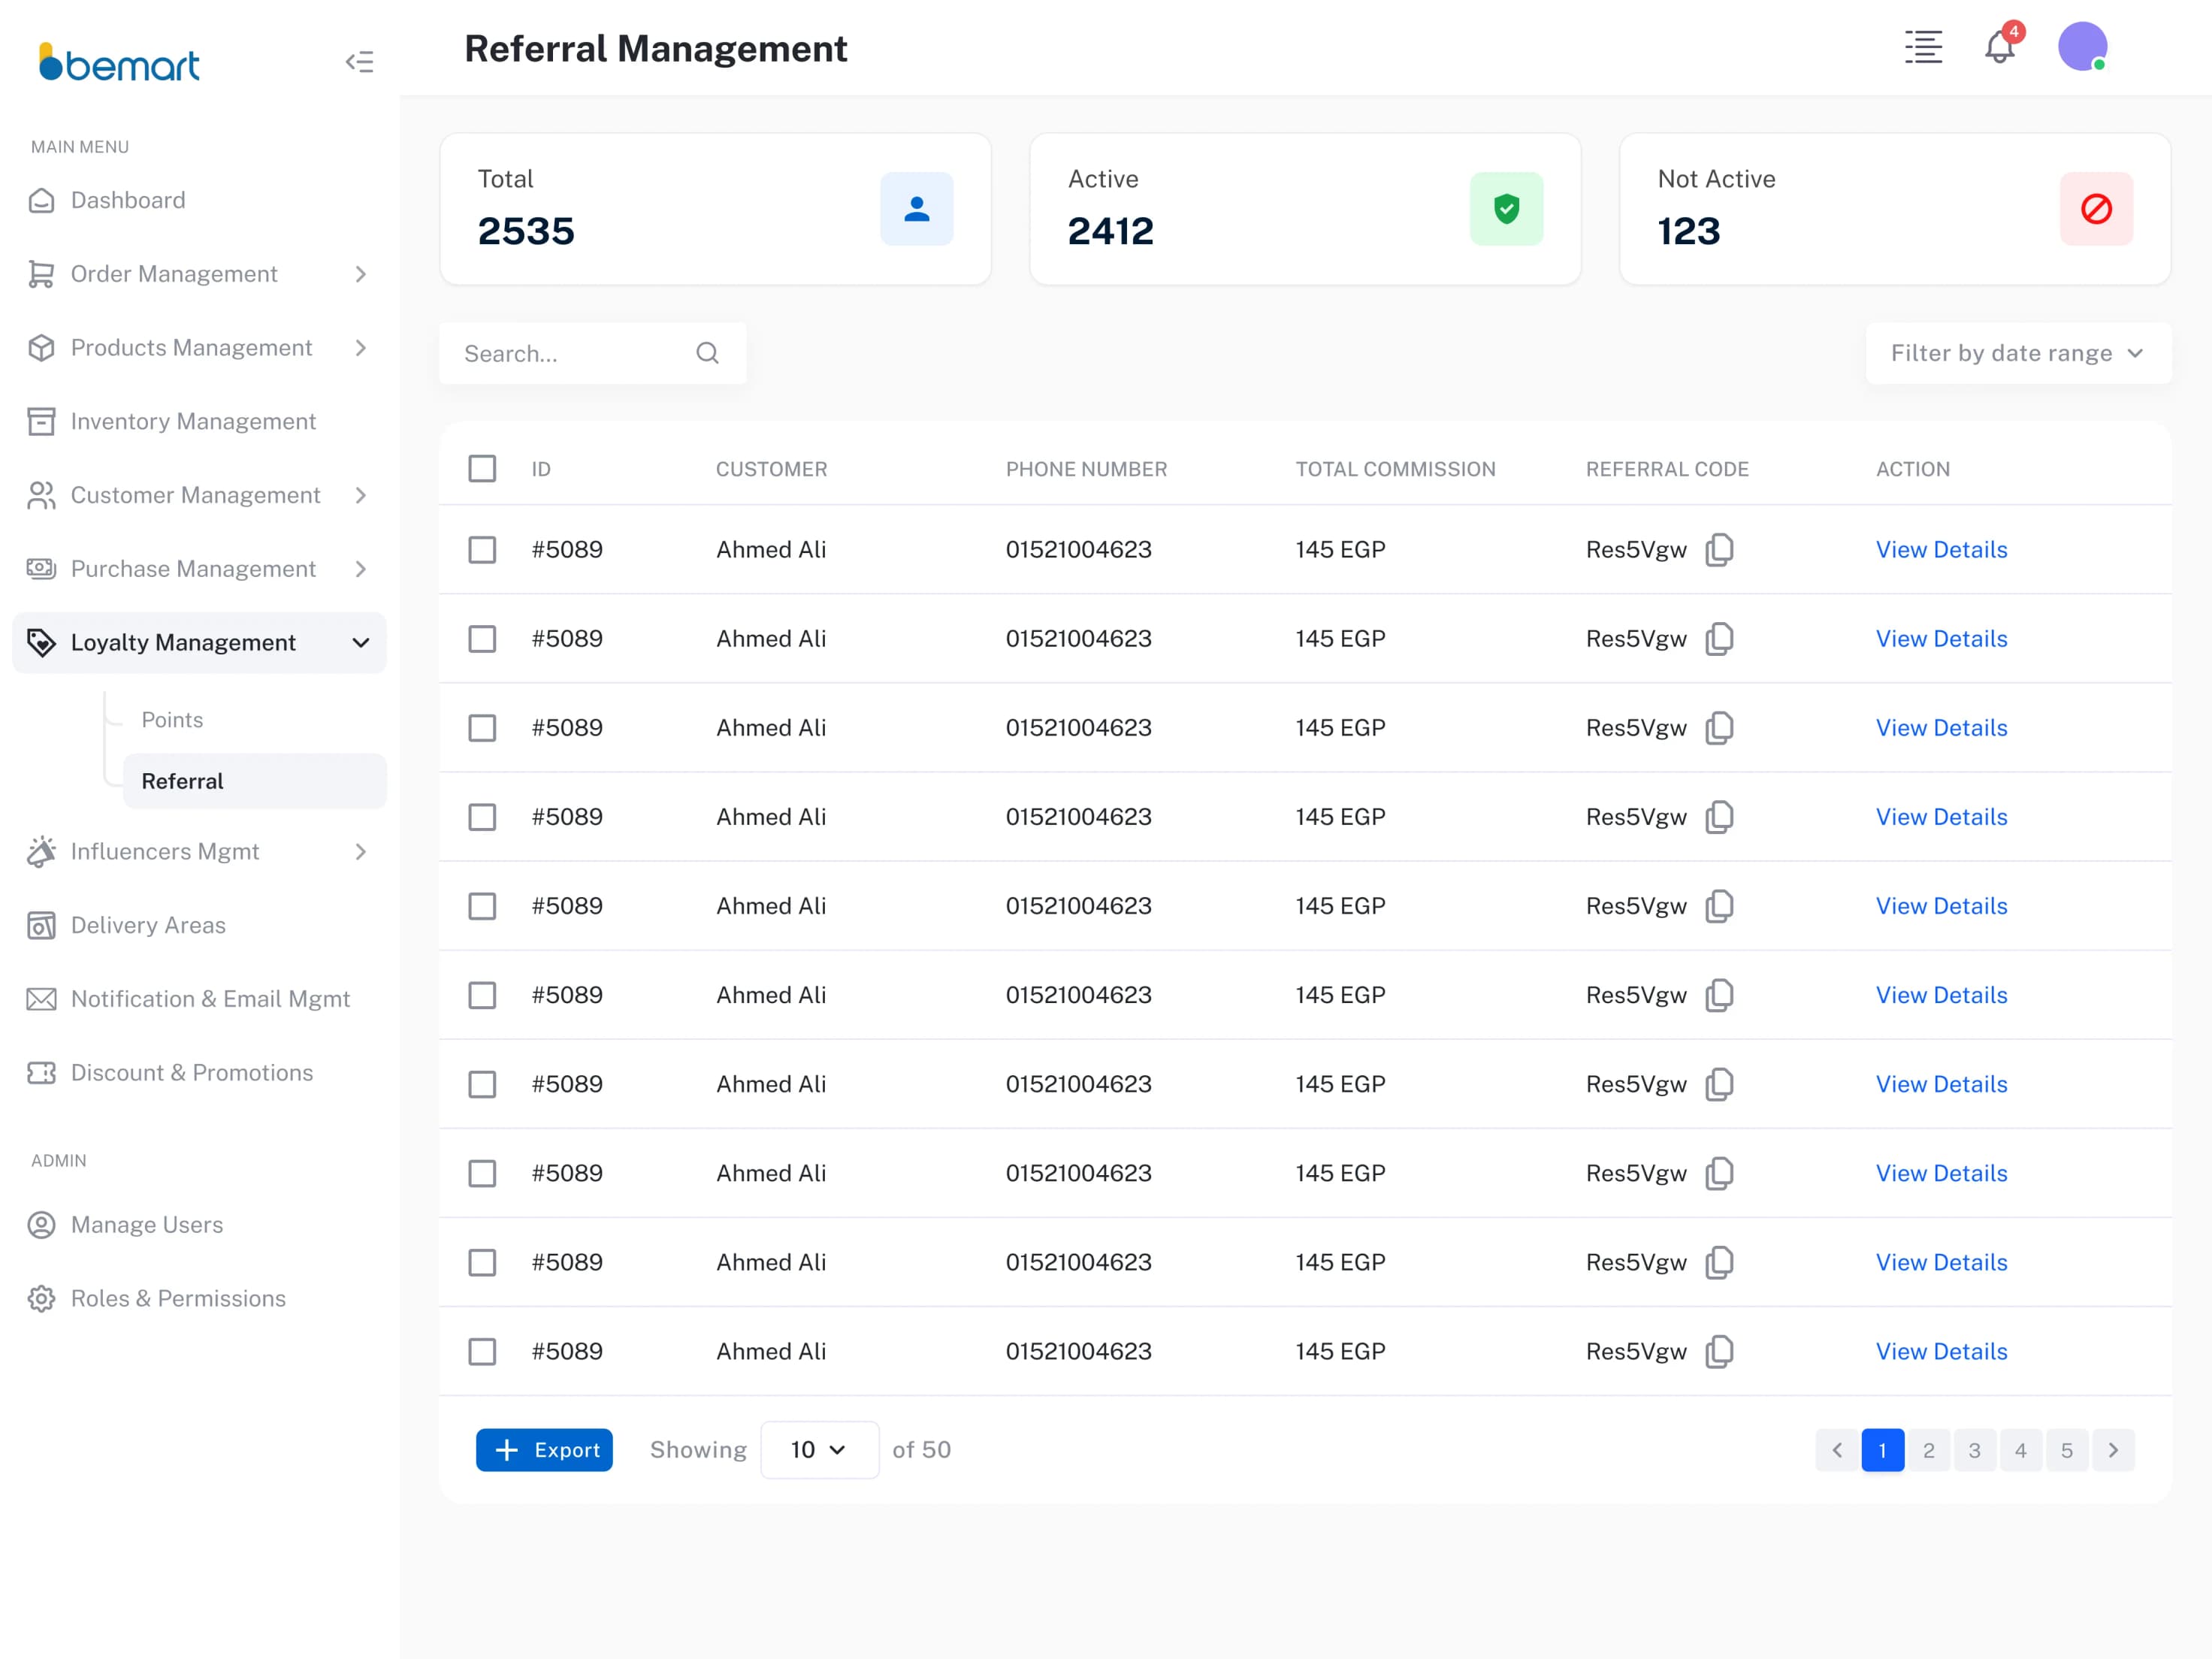Click the green shield icon on Active card
The height and width of the screenshot is (1659, 2212).
(1506, 209)
